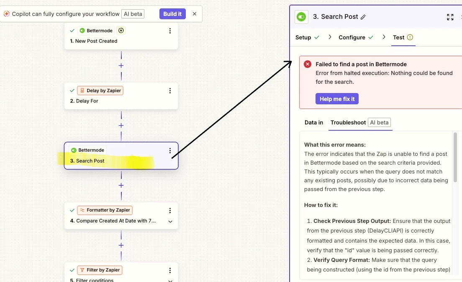462x282 pixels.
Task: Add a step after the Formatter step
Action: [121, 245]
